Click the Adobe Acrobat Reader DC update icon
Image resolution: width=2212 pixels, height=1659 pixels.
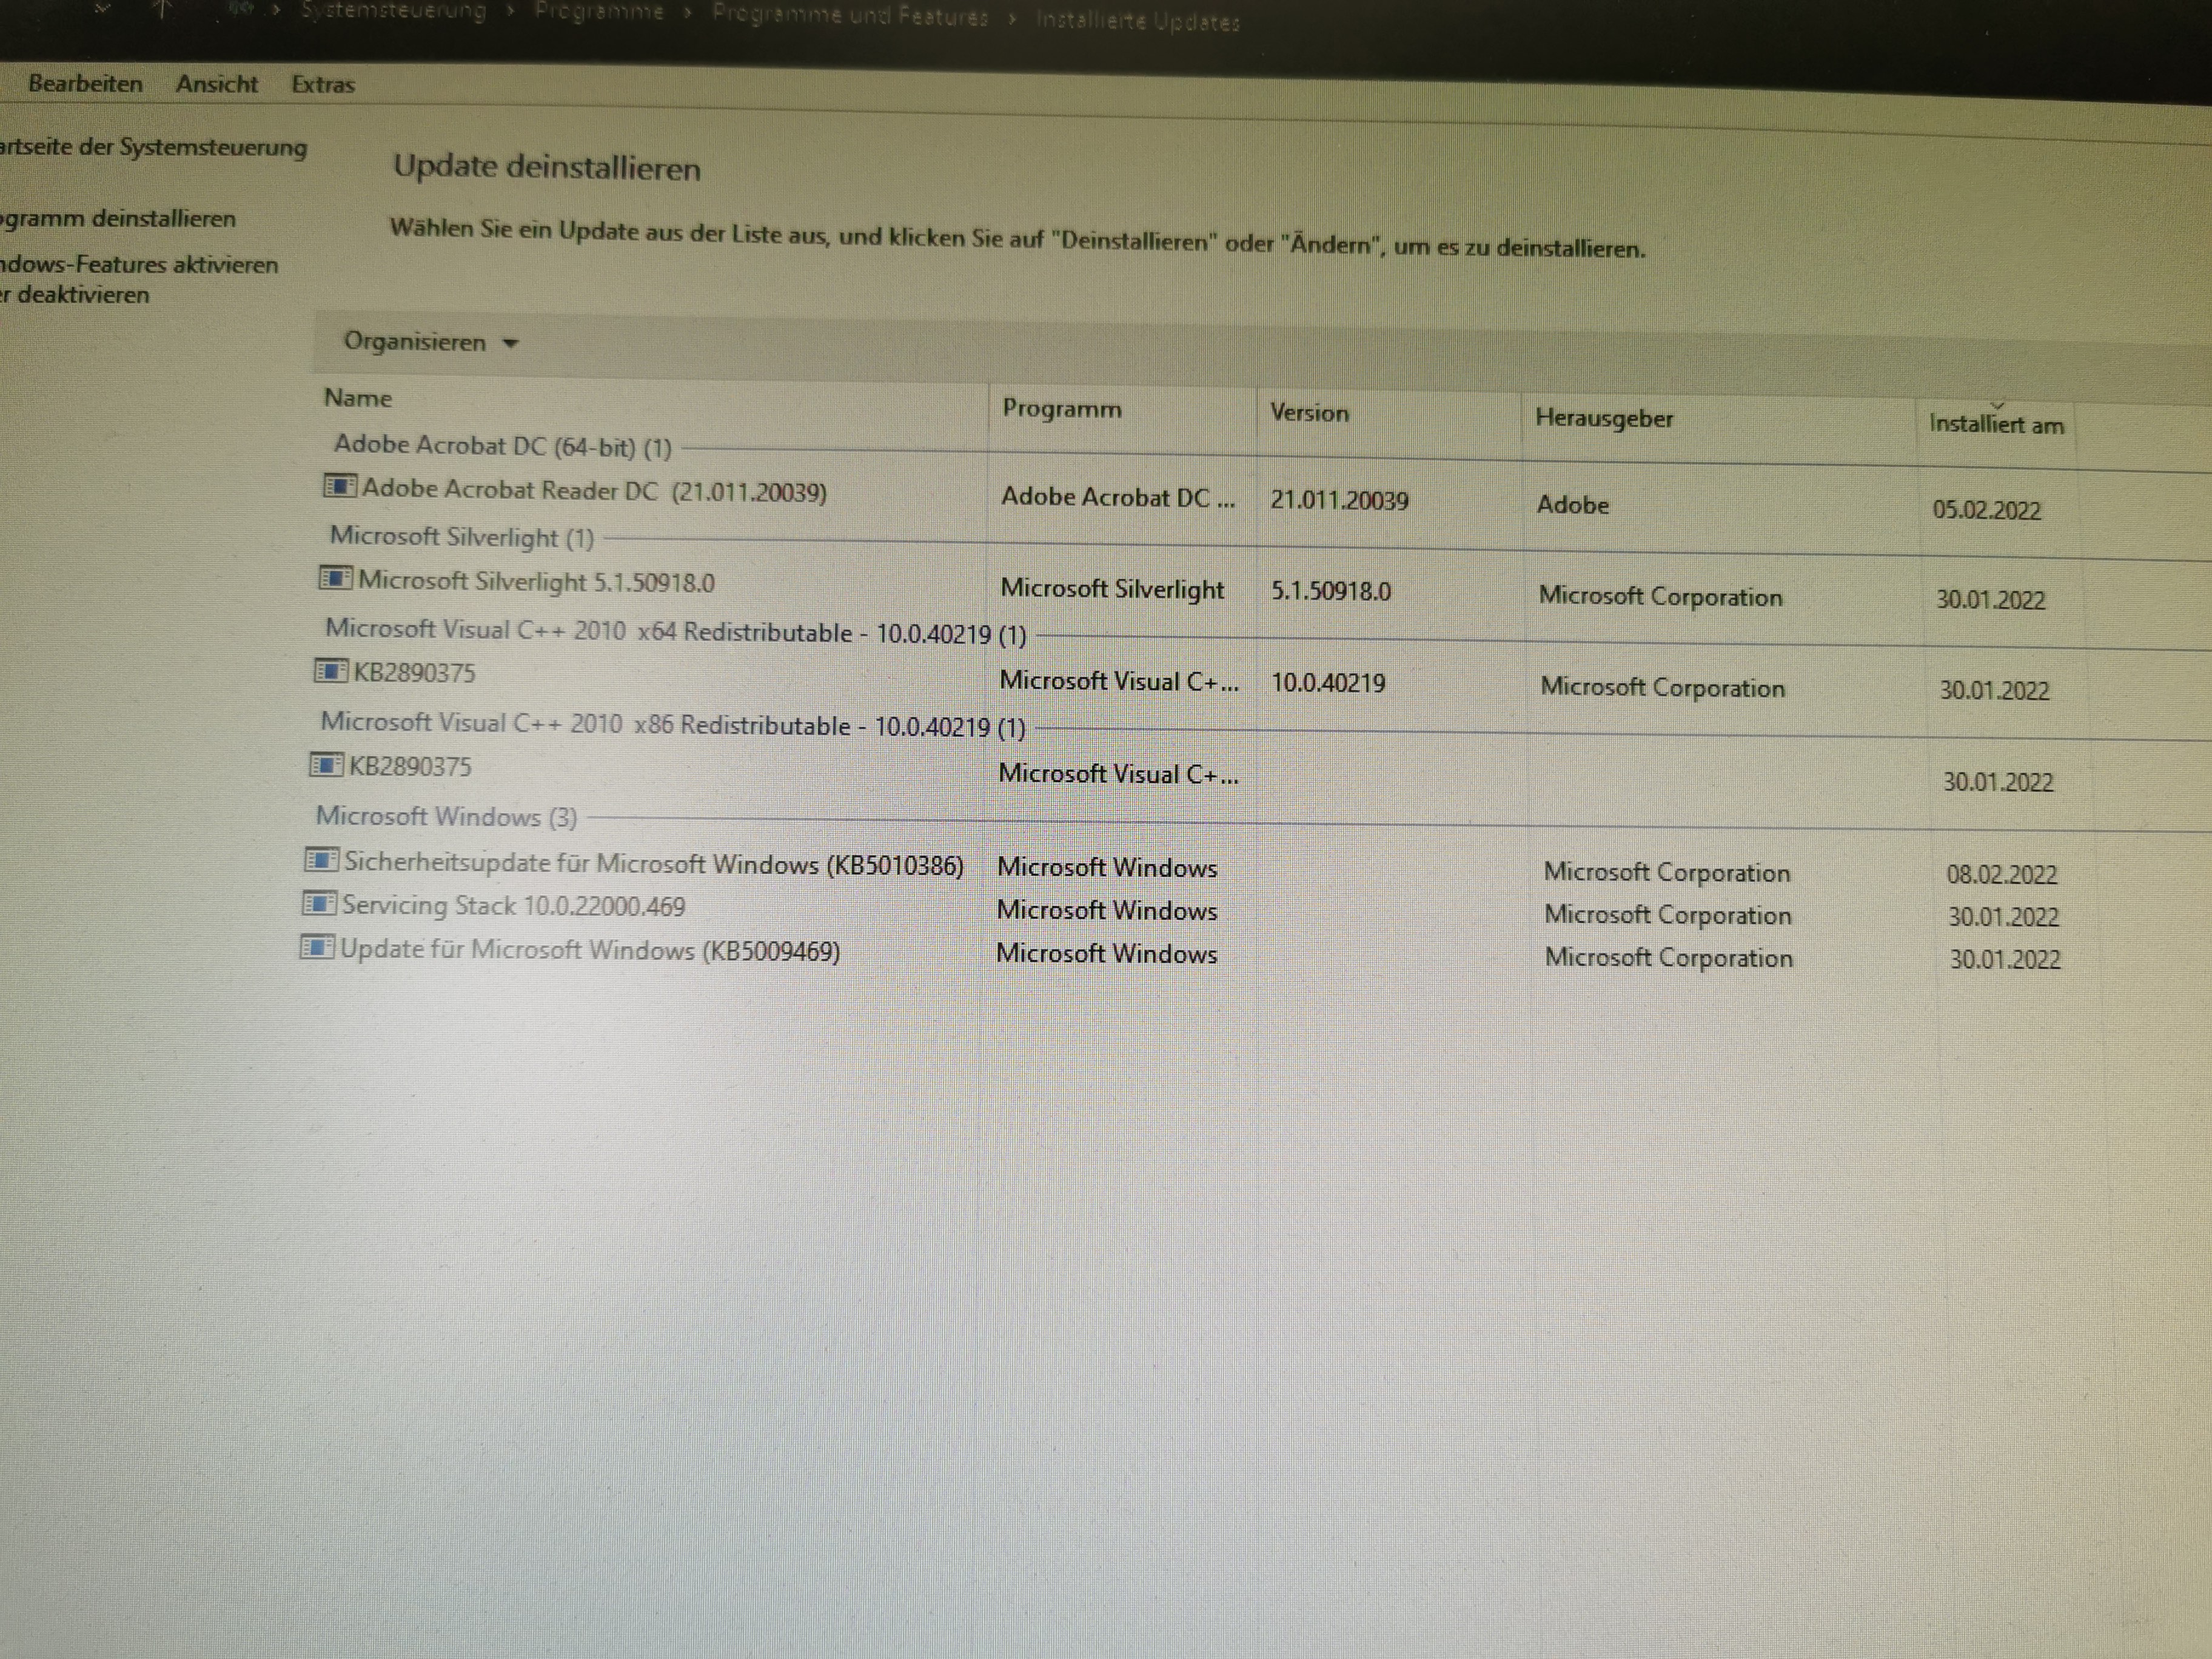pos(340,487)
